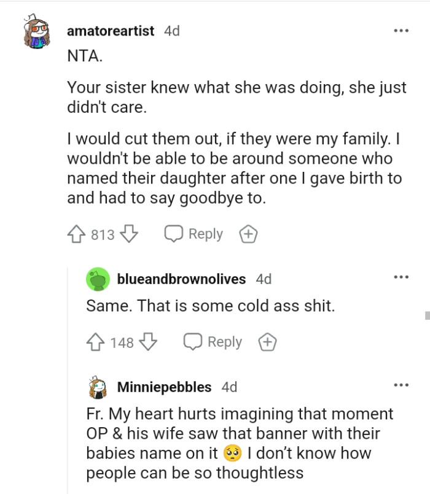Open the overflow menu on amatoreartist's comment
The image size is (430, 494).
pos(402,28)
